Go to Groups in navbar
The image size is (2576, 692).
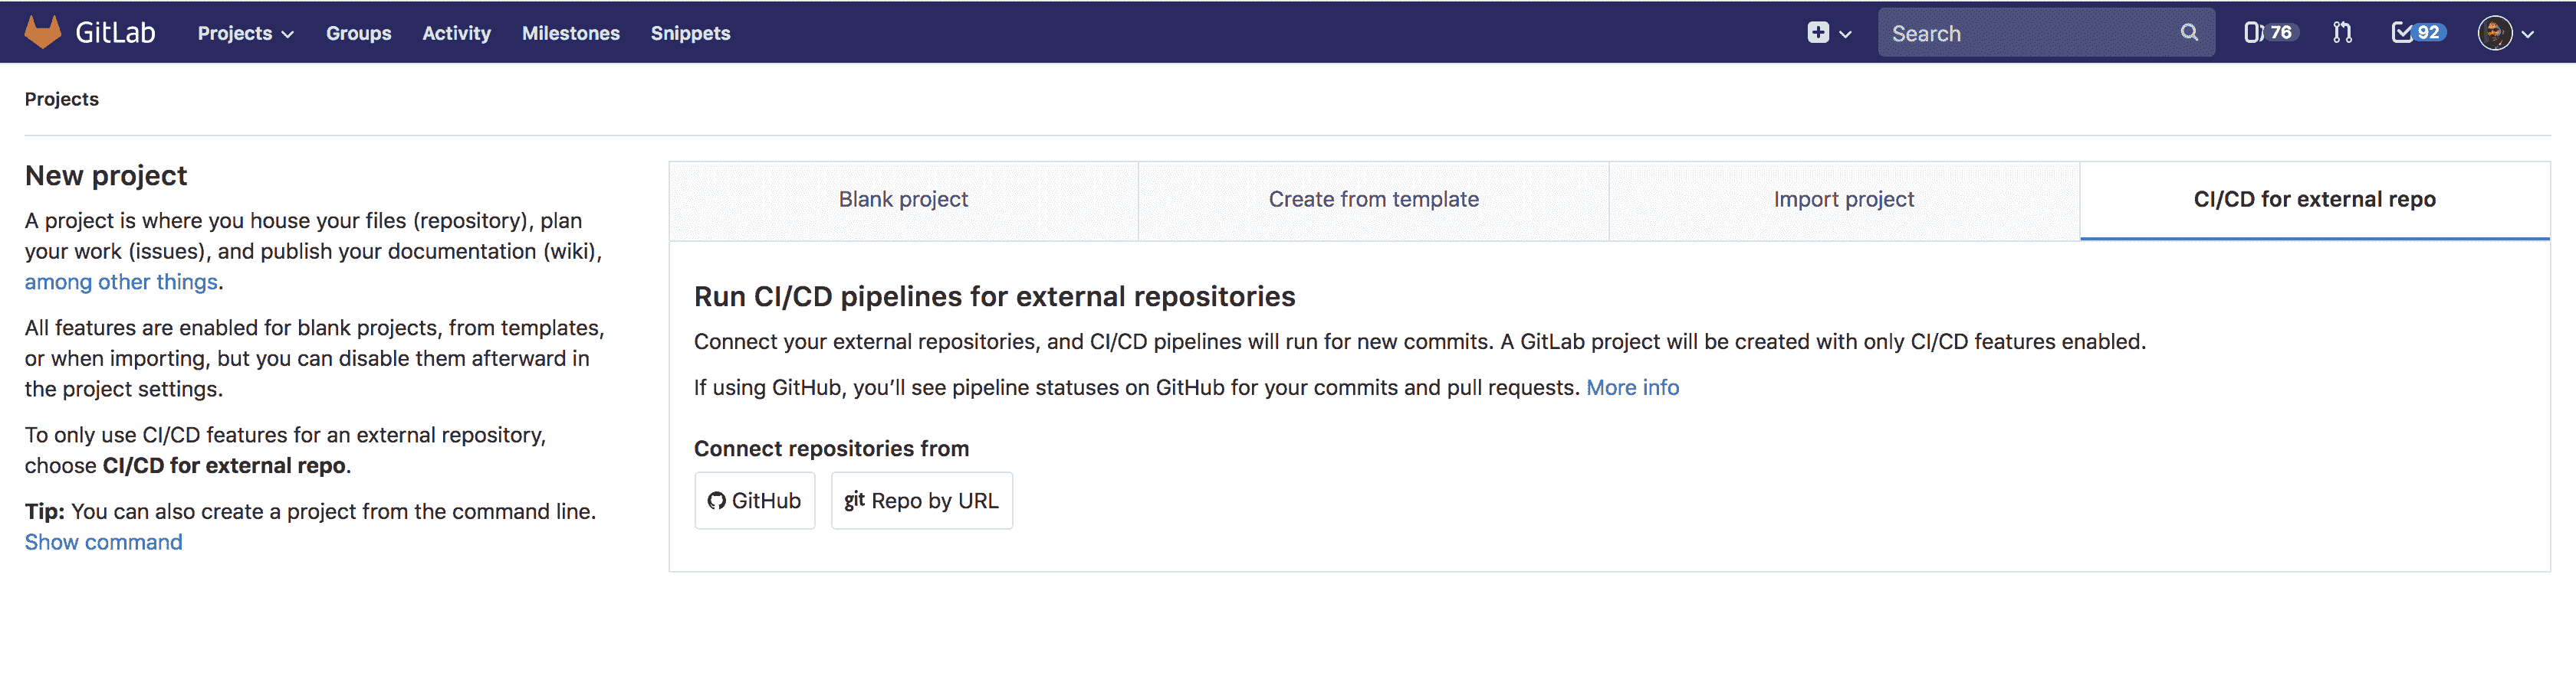point(358,33)
